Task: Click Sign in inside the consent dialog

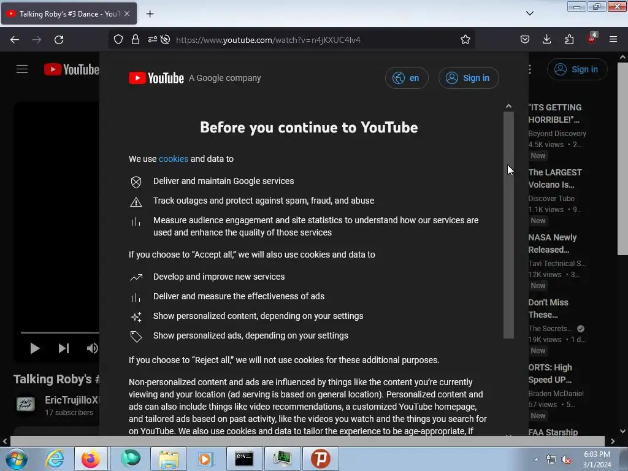Action: click(x=469, y=78)
